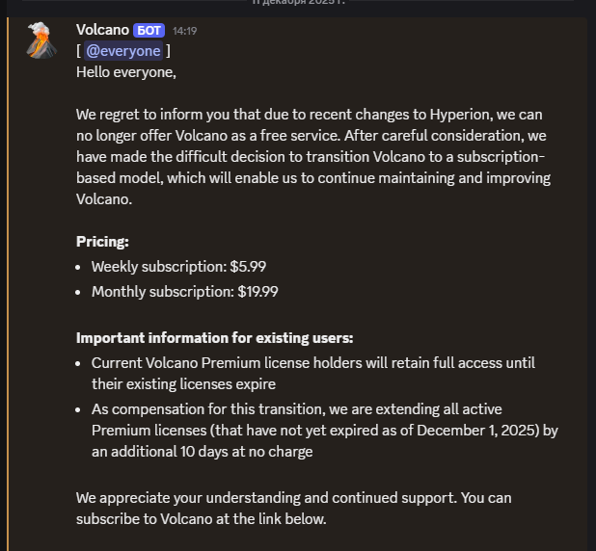Click "Important information for existing users:" heading

click(x=214, y=337)
